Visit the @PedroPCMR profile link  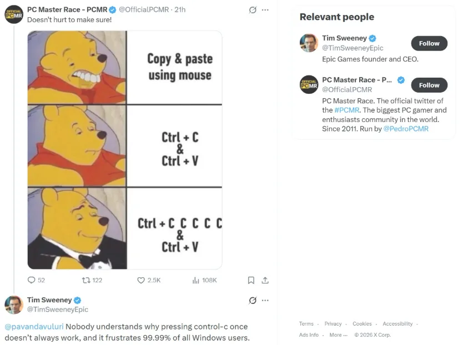coord(406,129)
